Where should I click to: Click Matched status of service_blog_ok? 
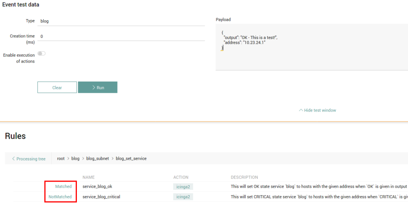click(63, 186)
